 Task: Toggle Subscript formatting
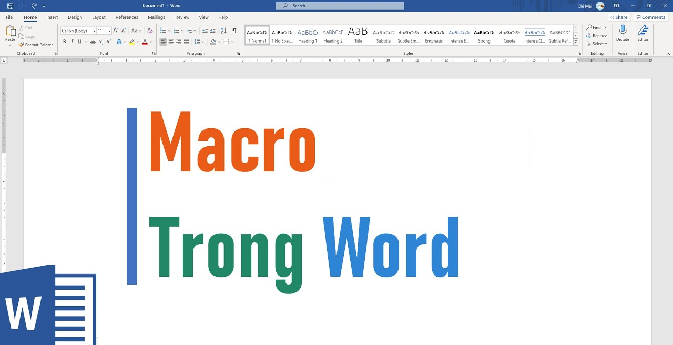click(x=101, y=42)
